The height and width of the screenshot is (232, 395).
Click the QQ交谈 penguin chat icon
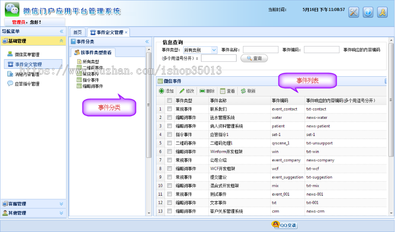[x=284, y=225]
